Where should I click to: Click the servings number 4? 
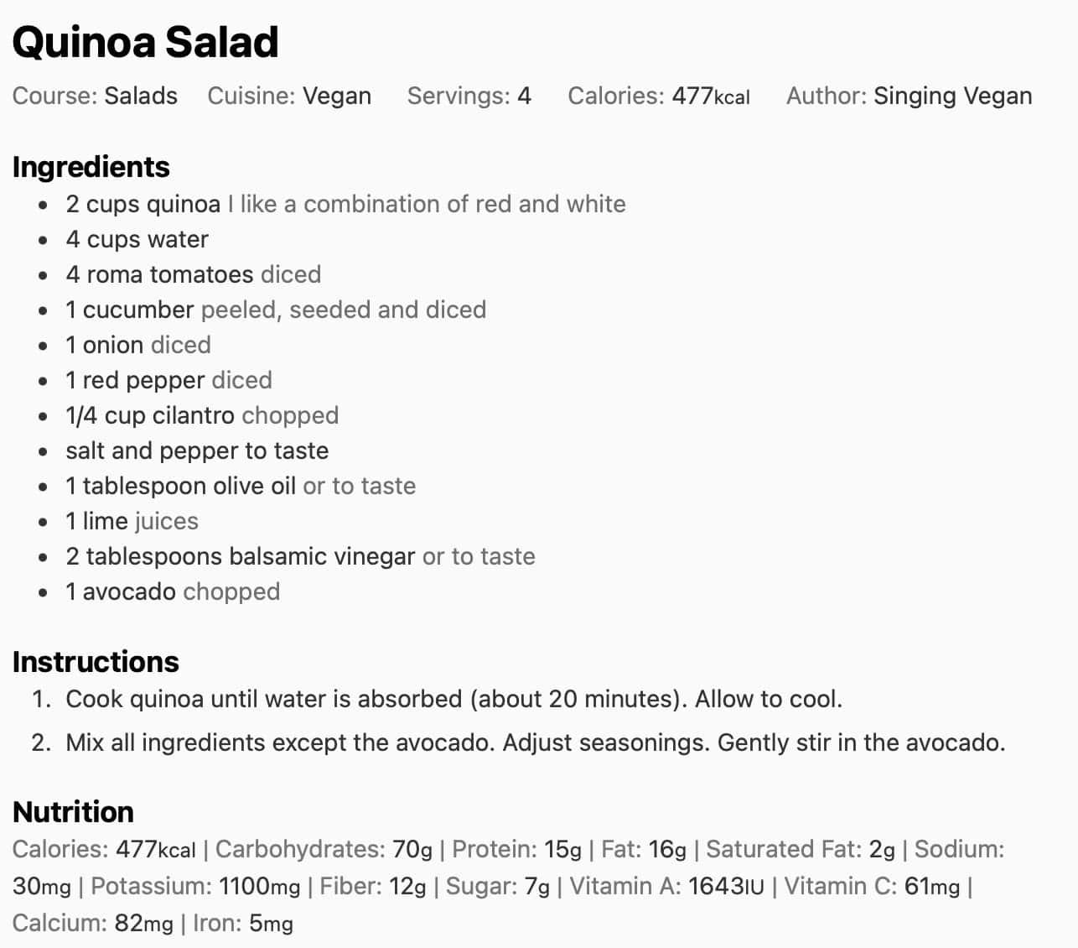pyautogui.click(x=524, y=96)
